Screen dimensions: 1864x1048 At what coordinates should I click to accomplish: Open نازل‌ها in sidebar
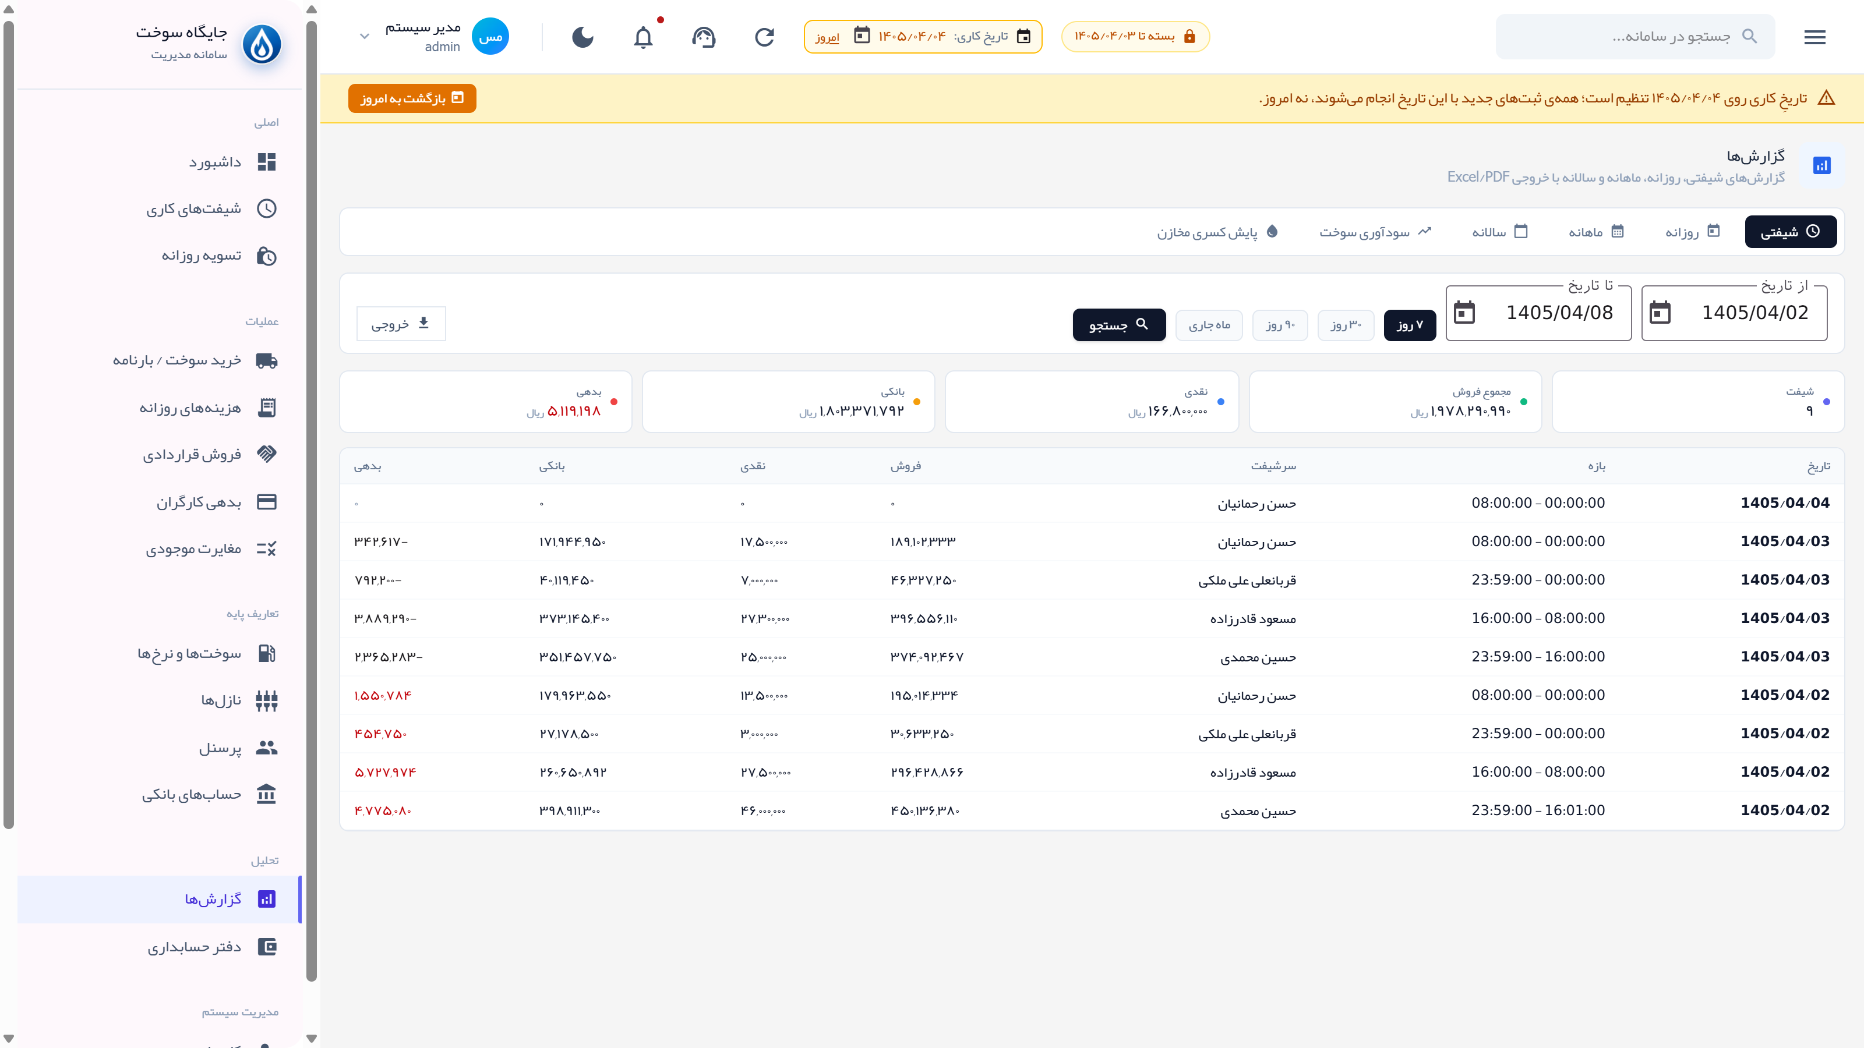point(159,700)
